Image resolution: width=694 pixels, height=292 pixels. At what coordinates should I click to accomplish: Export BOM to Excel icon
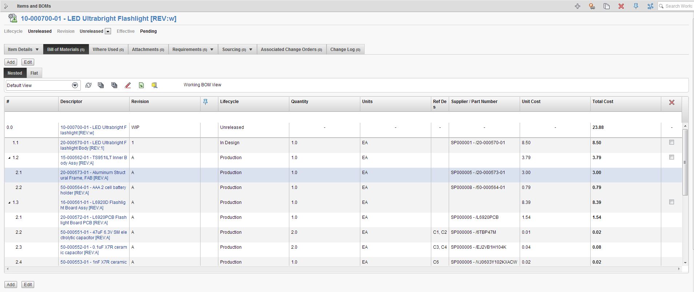click(x=141, y=85)
